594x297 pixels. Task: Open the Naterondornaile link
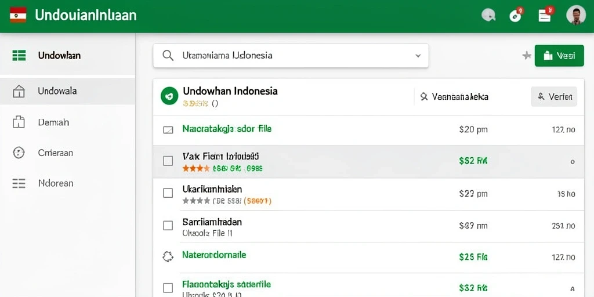coord(214,255)
